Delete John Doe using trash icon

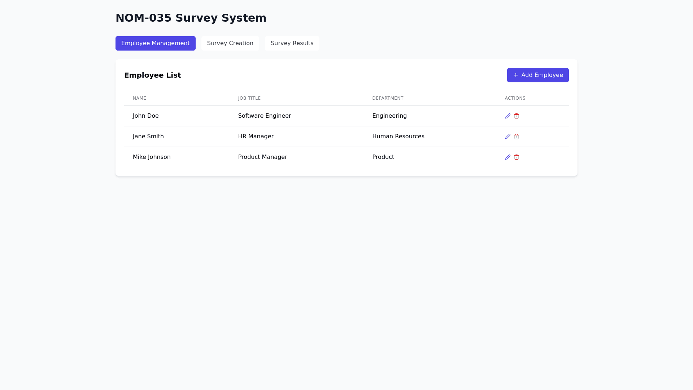click(x=517, y=116)
